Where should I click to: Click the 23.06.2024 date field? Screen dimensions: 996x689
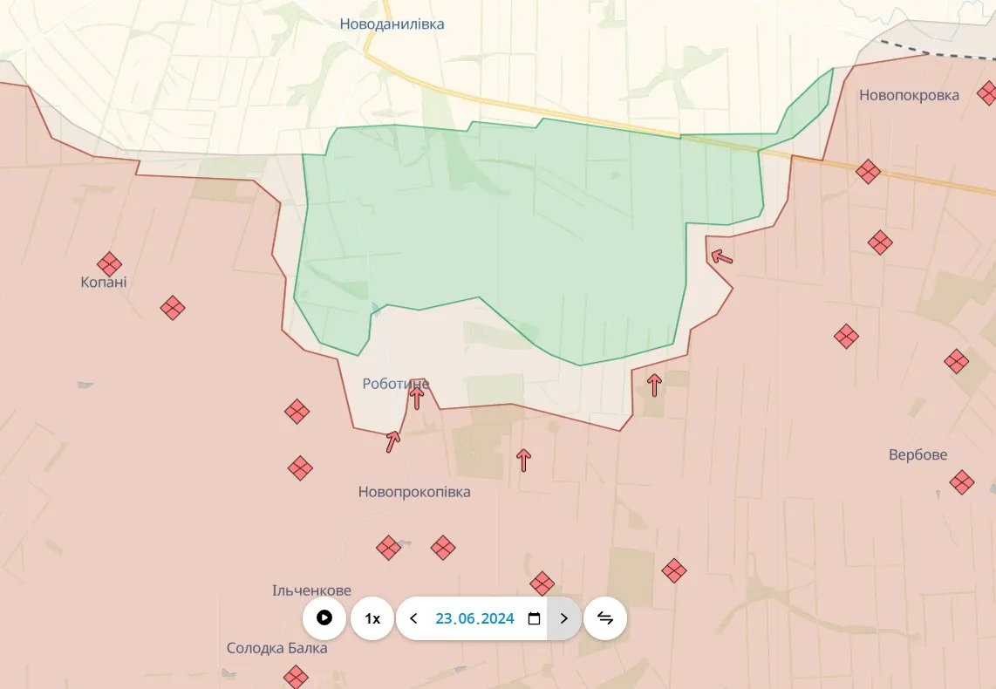pyautogui.click(x=474, y=618)
